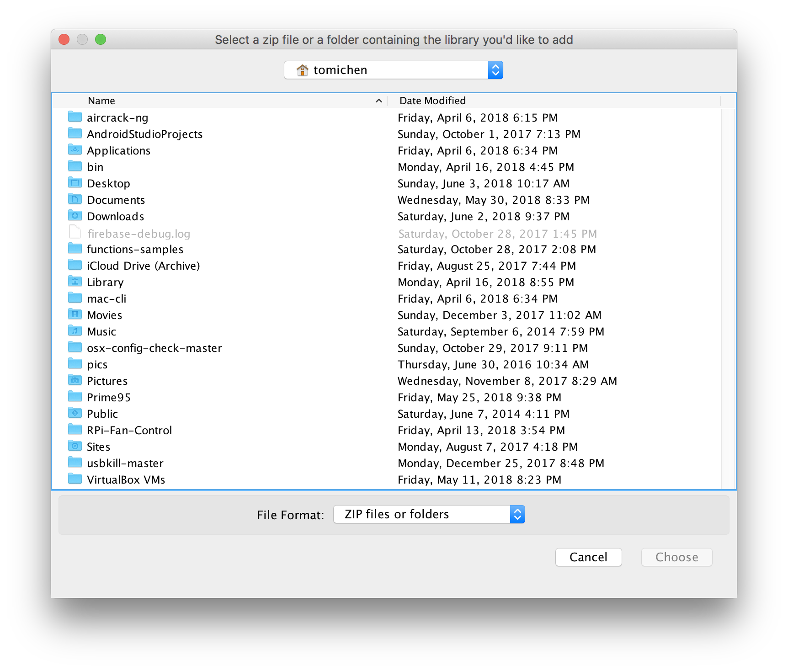Click the Music folder icon
This screenshot has height=671, width=788.
tap(75, 331)
